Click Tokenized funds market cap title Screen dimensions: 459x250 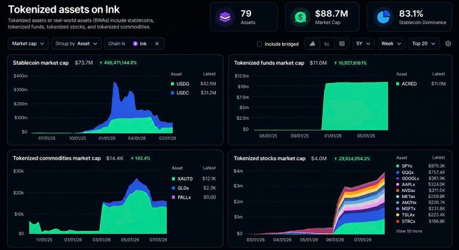[269, 63]
